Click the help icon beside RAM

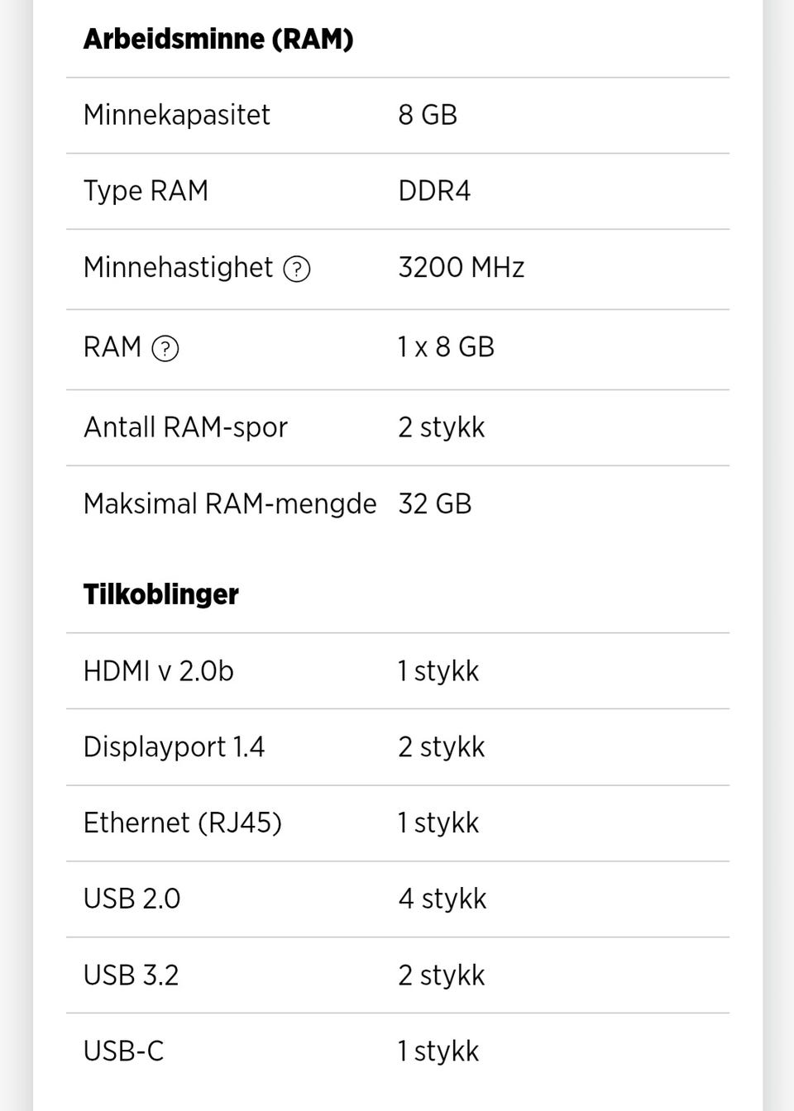(165, 348)
